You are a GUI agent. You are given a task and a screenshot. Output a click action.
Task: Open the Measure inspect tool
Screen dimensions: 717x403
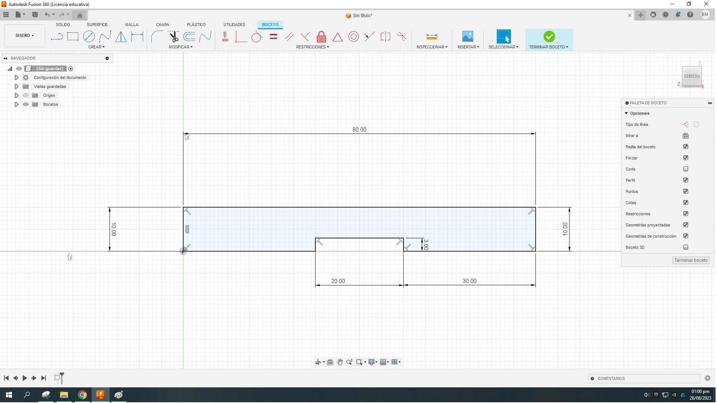pos(432,37)
